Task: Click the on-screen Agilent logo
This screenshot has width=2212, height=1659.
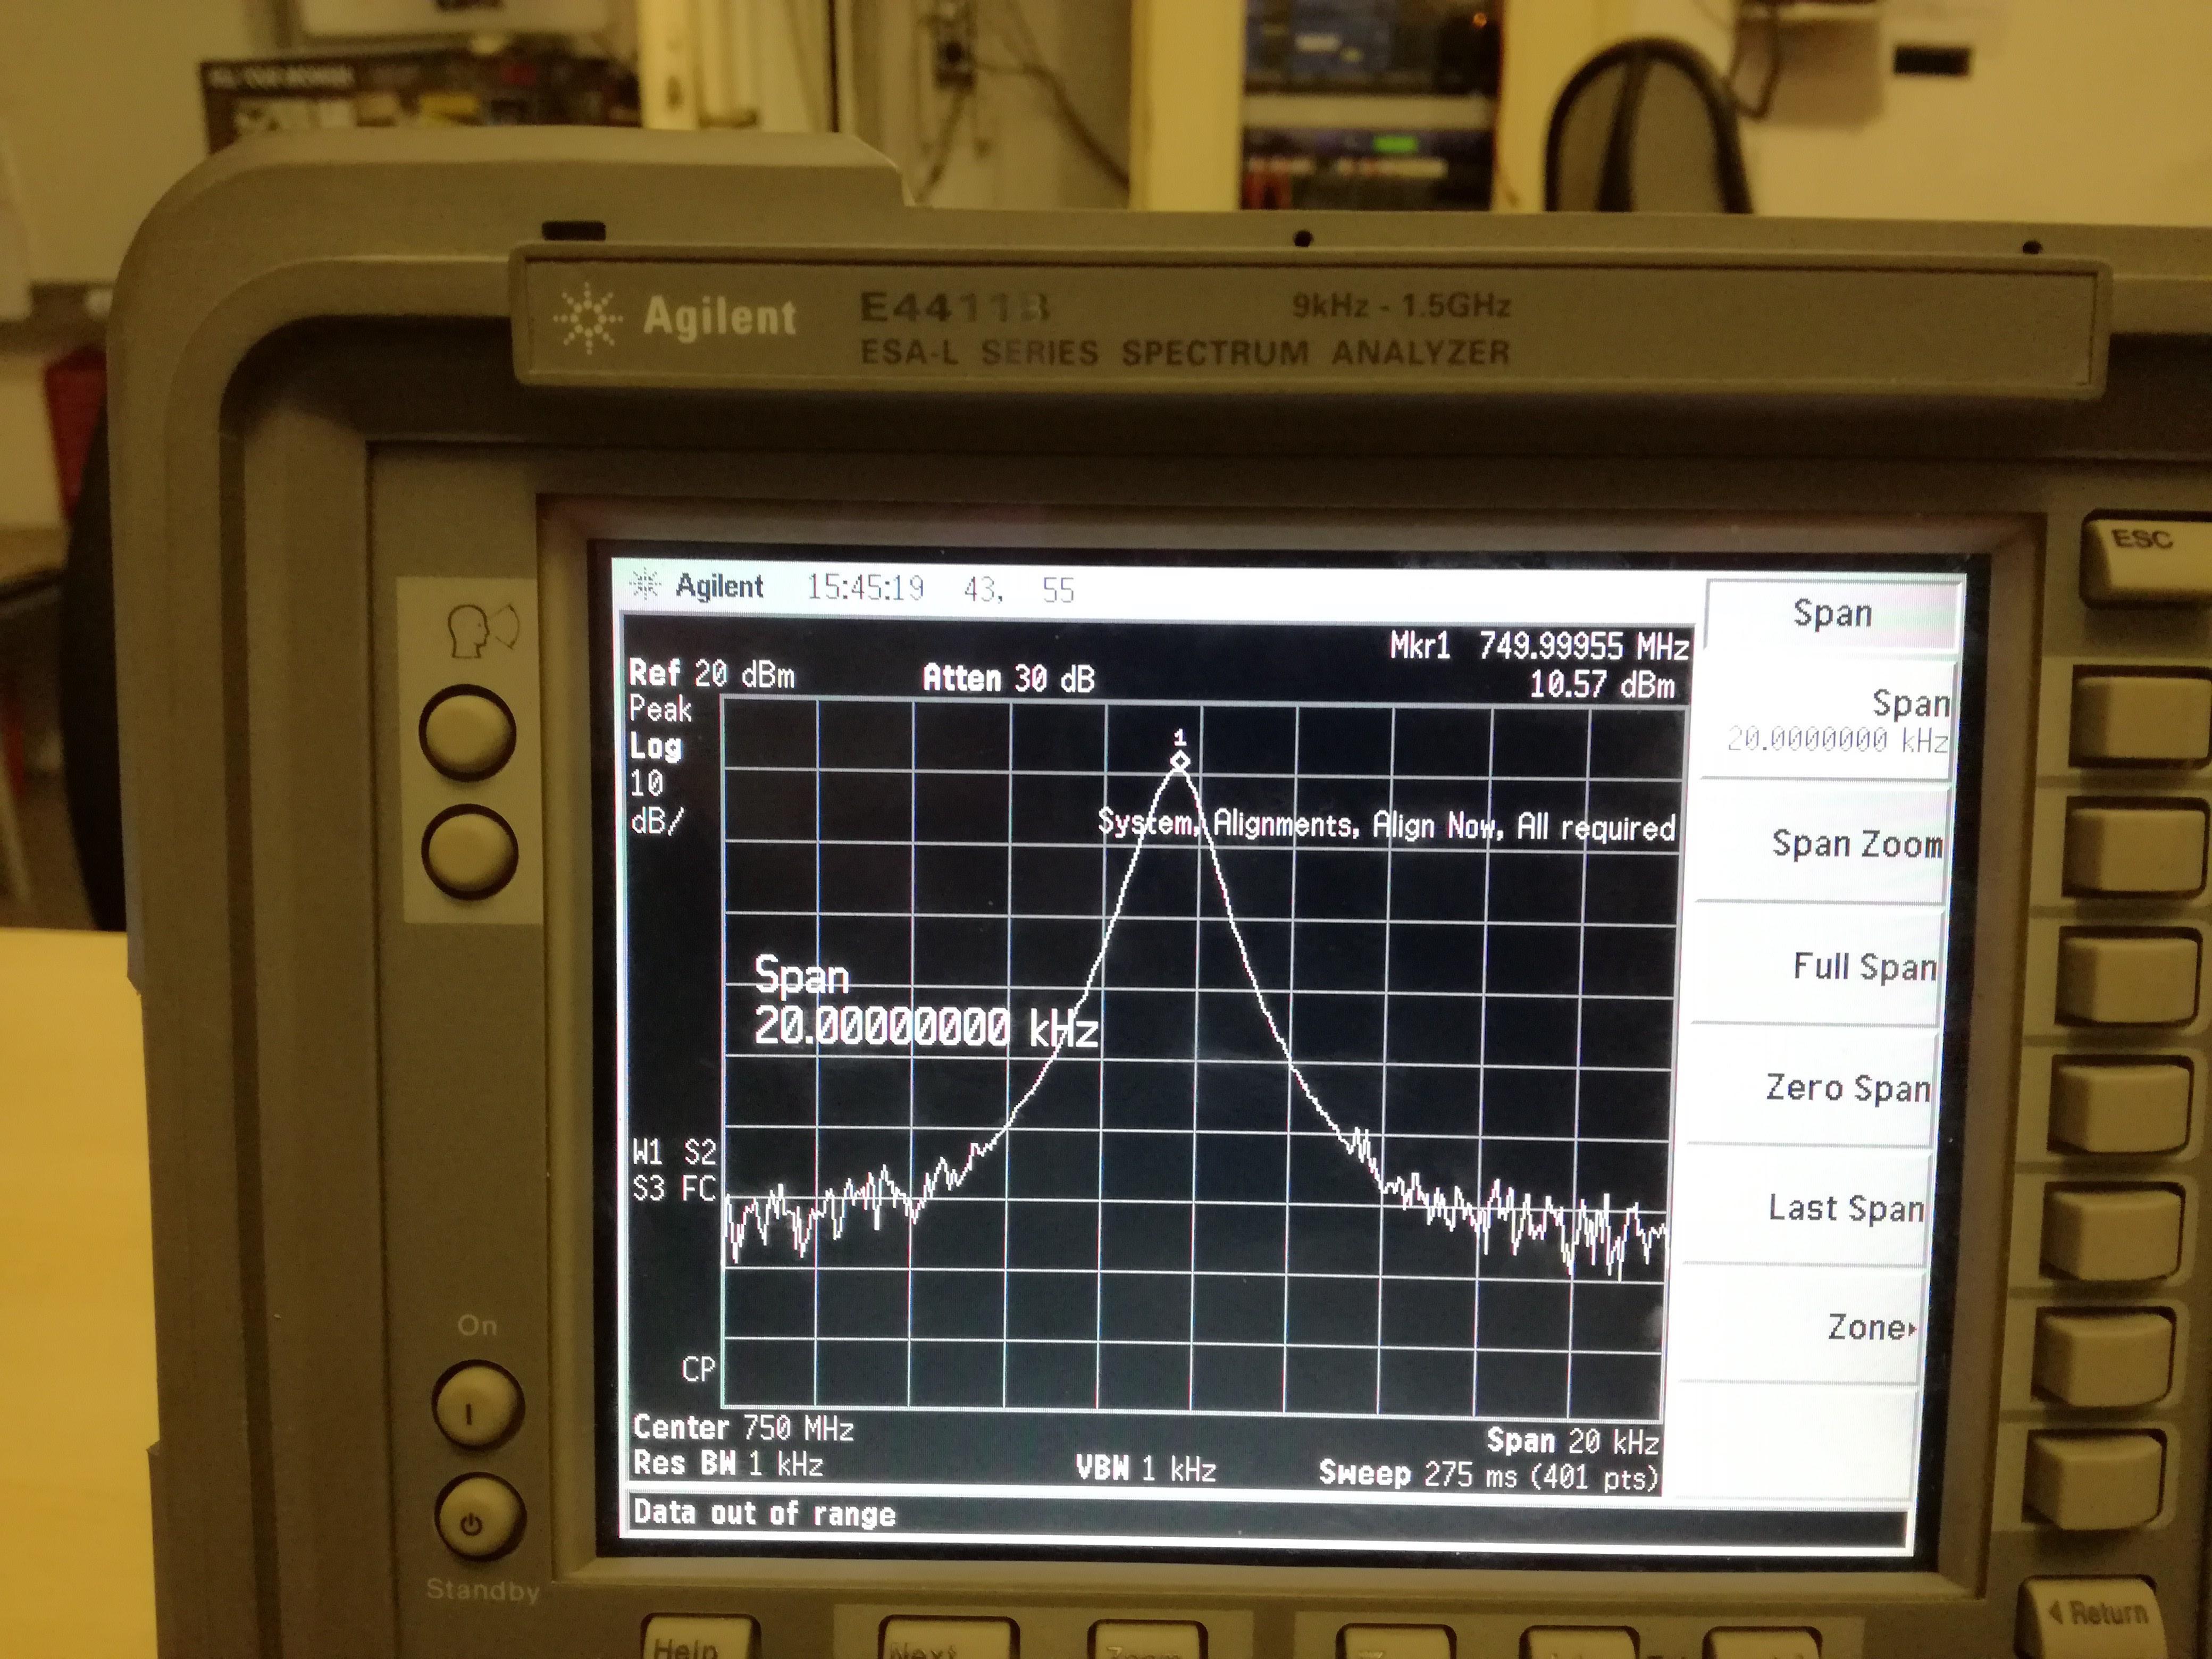Action: click(698, 585)
